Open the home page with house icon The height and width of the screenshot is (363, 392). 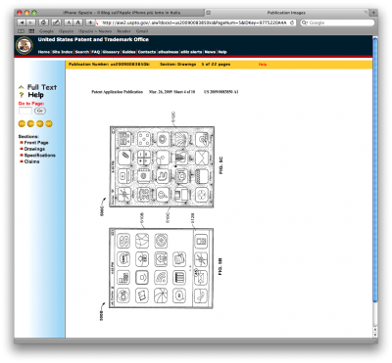43,23
